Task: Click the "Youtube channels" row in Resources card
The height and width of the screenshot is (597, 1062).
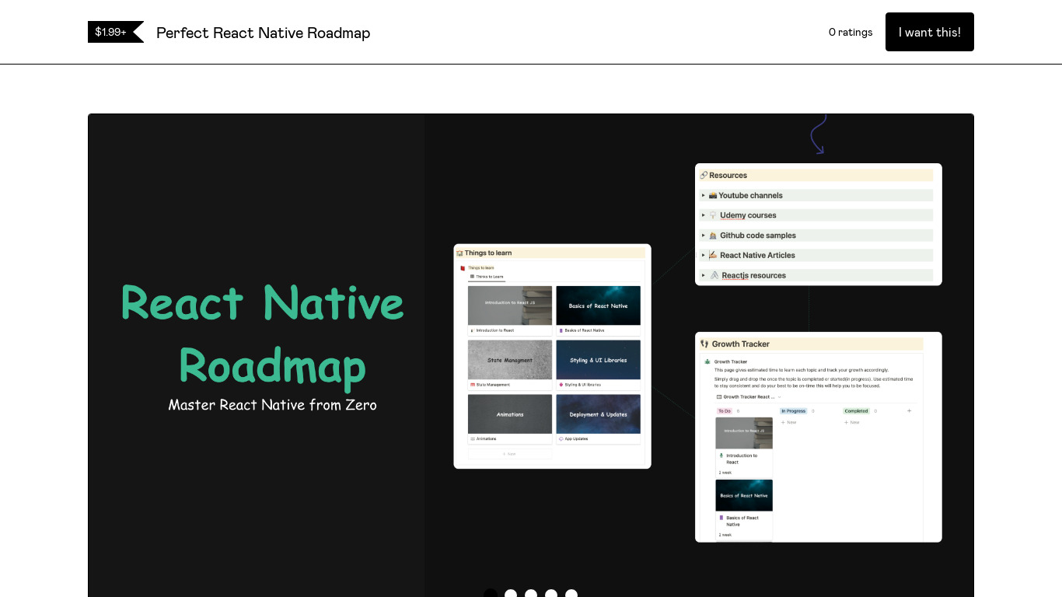Action: point(816,195)
